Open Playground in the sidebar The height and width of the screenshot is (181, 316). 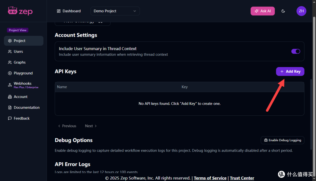click(x=24, y=73)
